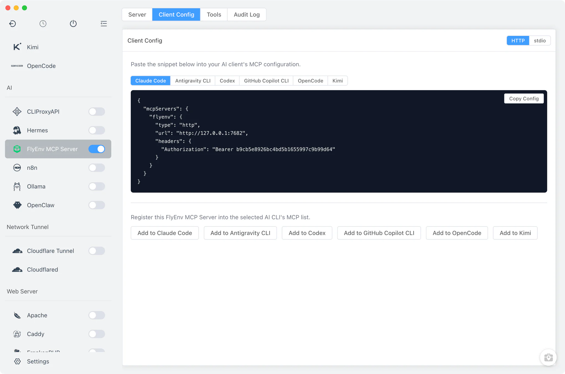This screenshot has height=374, width=565.
Task: Click the OpenCode logo icon
Action: pyautogui.click(x=17, y=66)
